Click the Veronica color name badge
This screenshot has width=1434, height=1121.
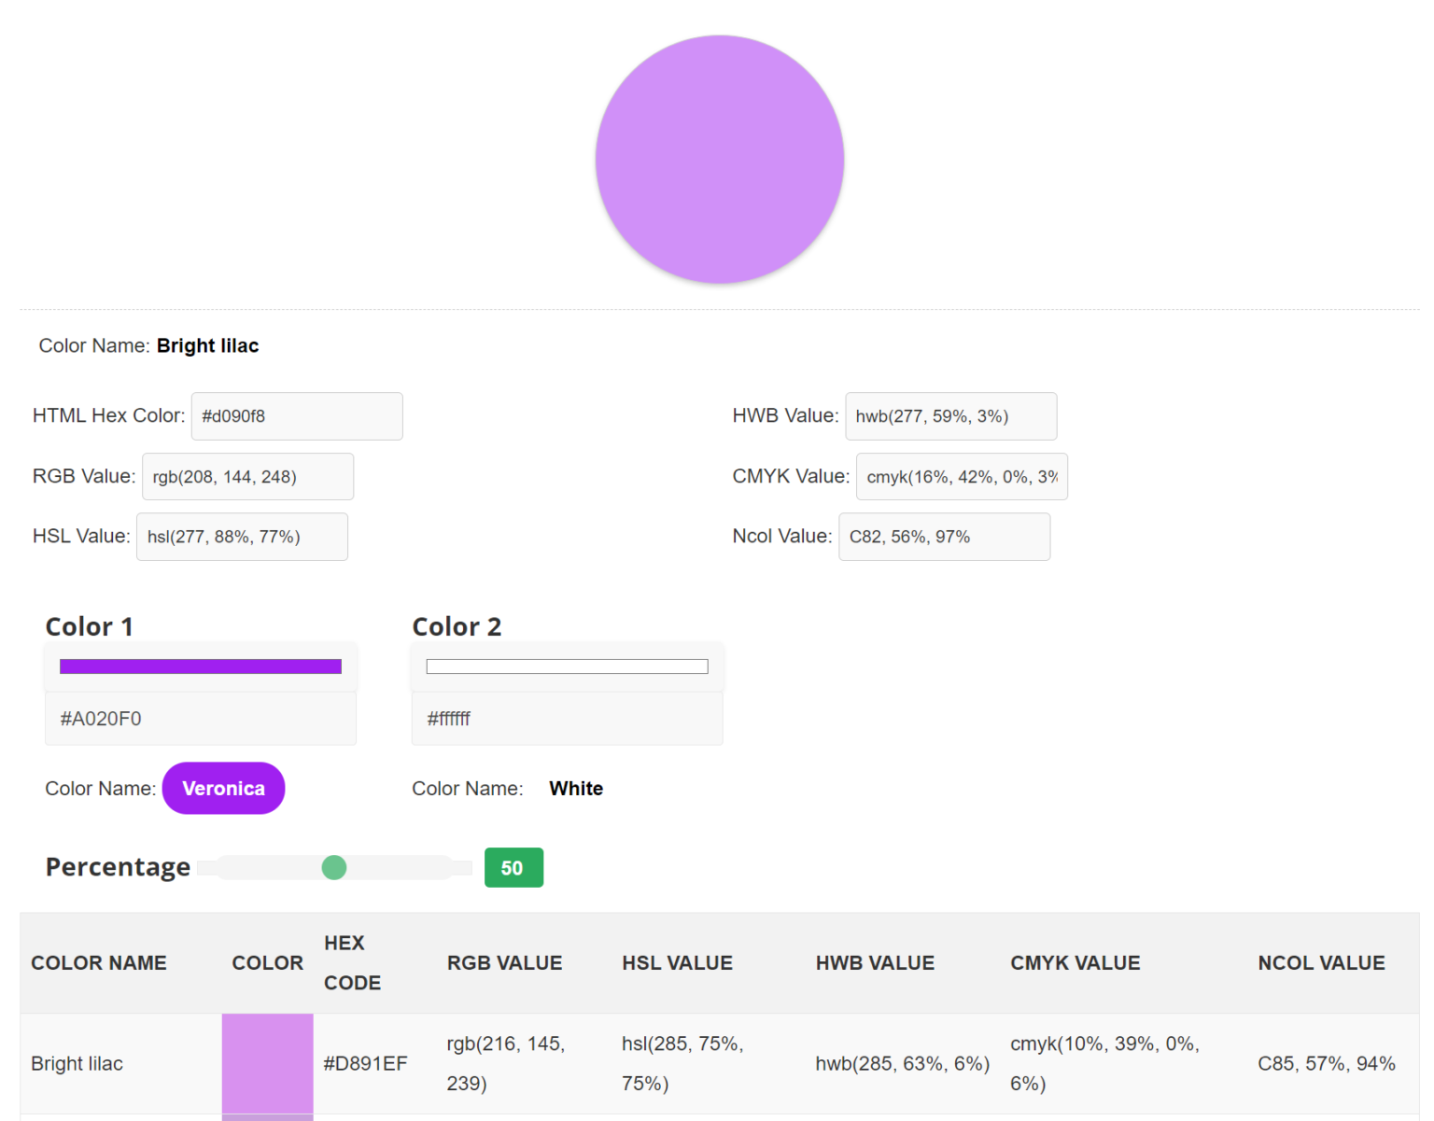click(x=223, y=789)
